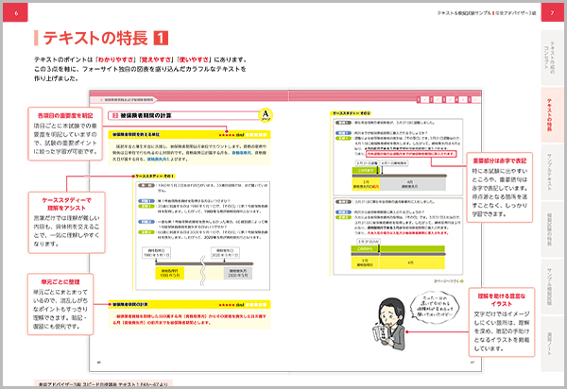Click the 次ページへつづく marker

[448, 281]
